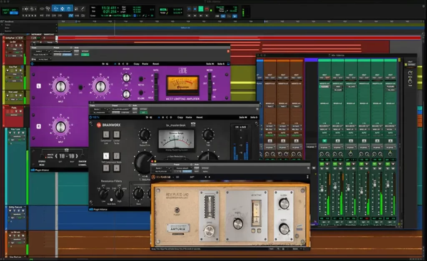Select the L channel button on MC77
The height and width of the screenshot is (261, 427).
(39, 86)
